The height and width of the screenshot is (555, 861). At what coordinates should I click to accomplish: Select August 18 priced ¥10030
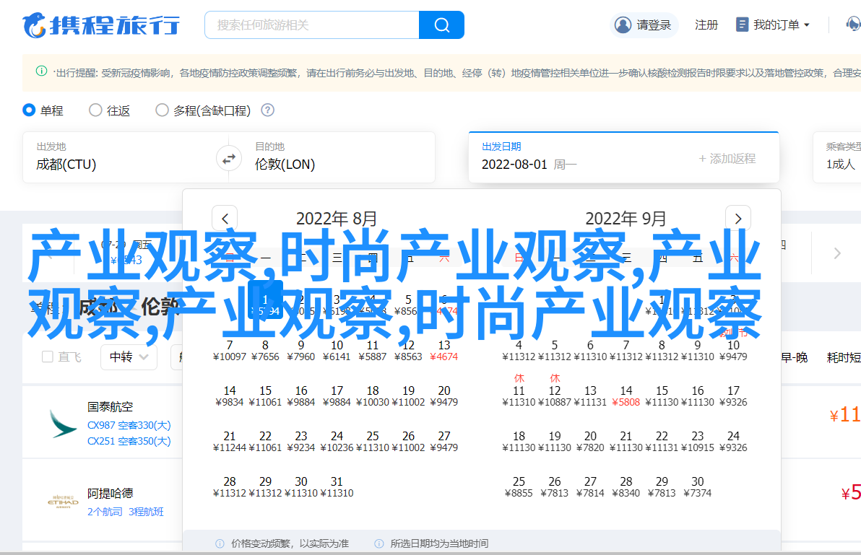point(372,396)
